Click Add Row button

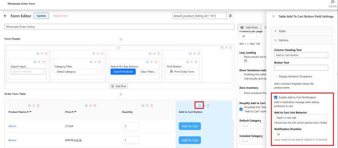tap(118, 86)
